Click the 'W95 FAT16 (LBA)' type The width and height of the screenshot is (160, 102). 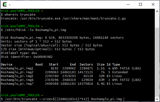click(x=127, y=68)
